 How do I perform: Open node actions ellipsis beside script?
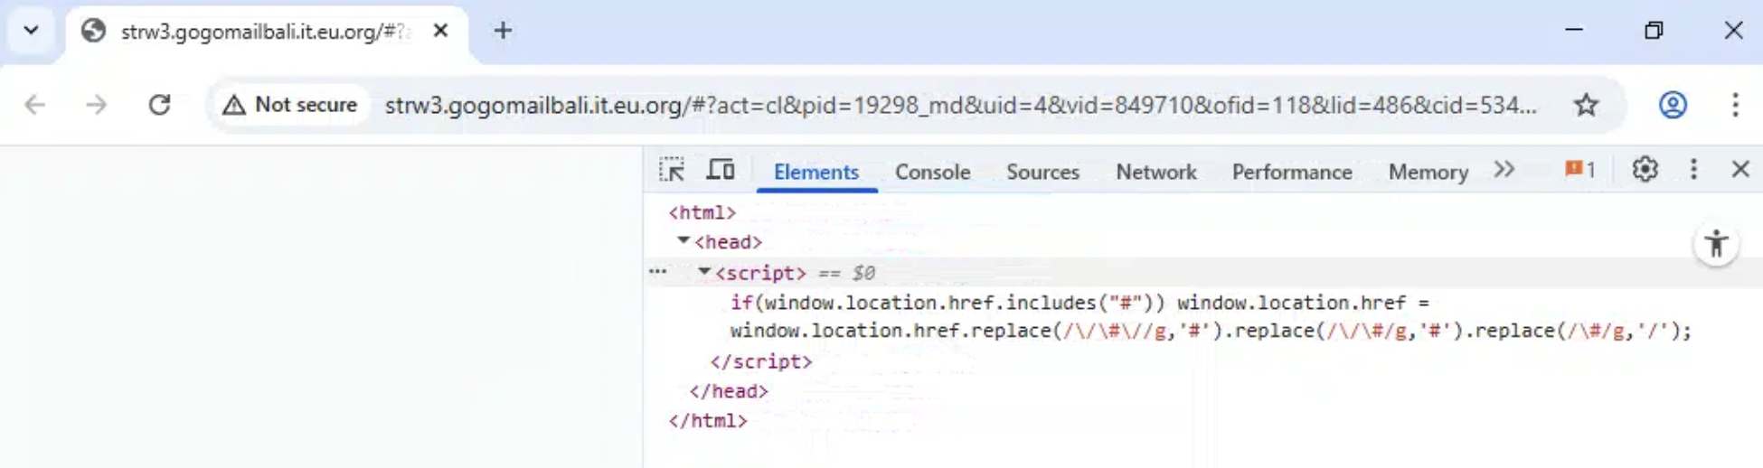(x=657, y=271)
